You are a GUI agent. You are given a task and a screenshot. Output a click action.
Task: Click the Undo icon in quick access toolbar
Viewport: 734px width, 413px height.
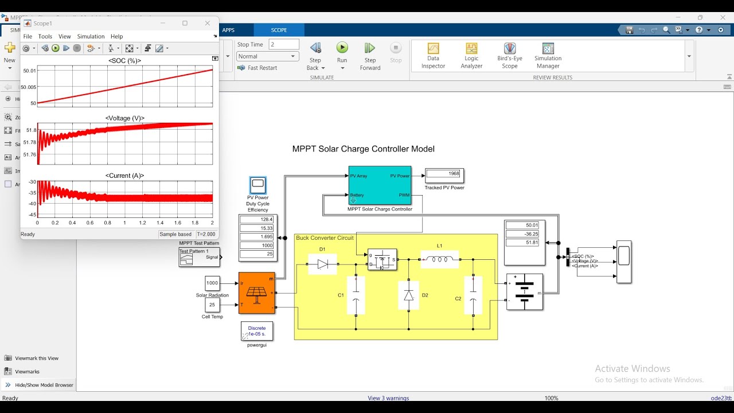642,30
